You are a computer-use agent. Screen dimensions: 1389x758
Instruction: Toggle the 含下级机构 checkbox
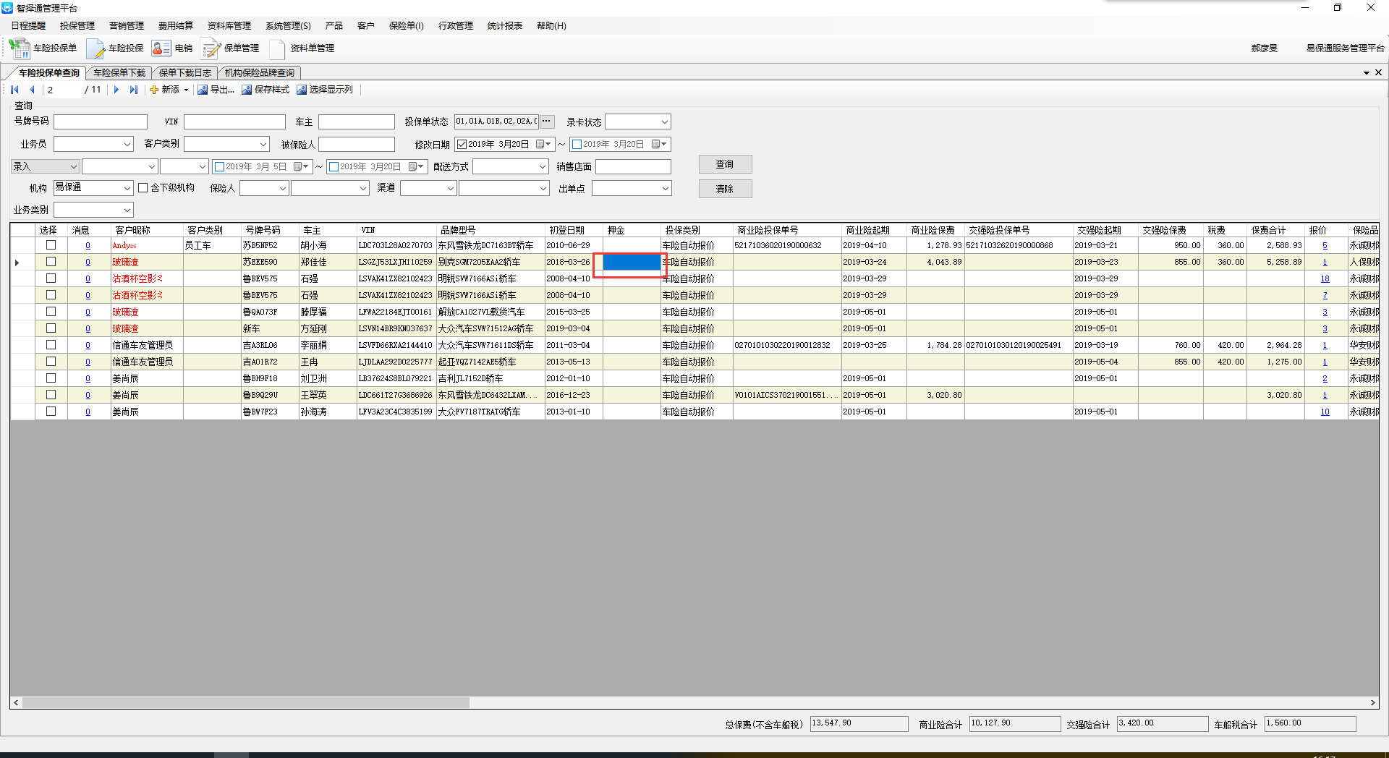click(x=143, y=188)
